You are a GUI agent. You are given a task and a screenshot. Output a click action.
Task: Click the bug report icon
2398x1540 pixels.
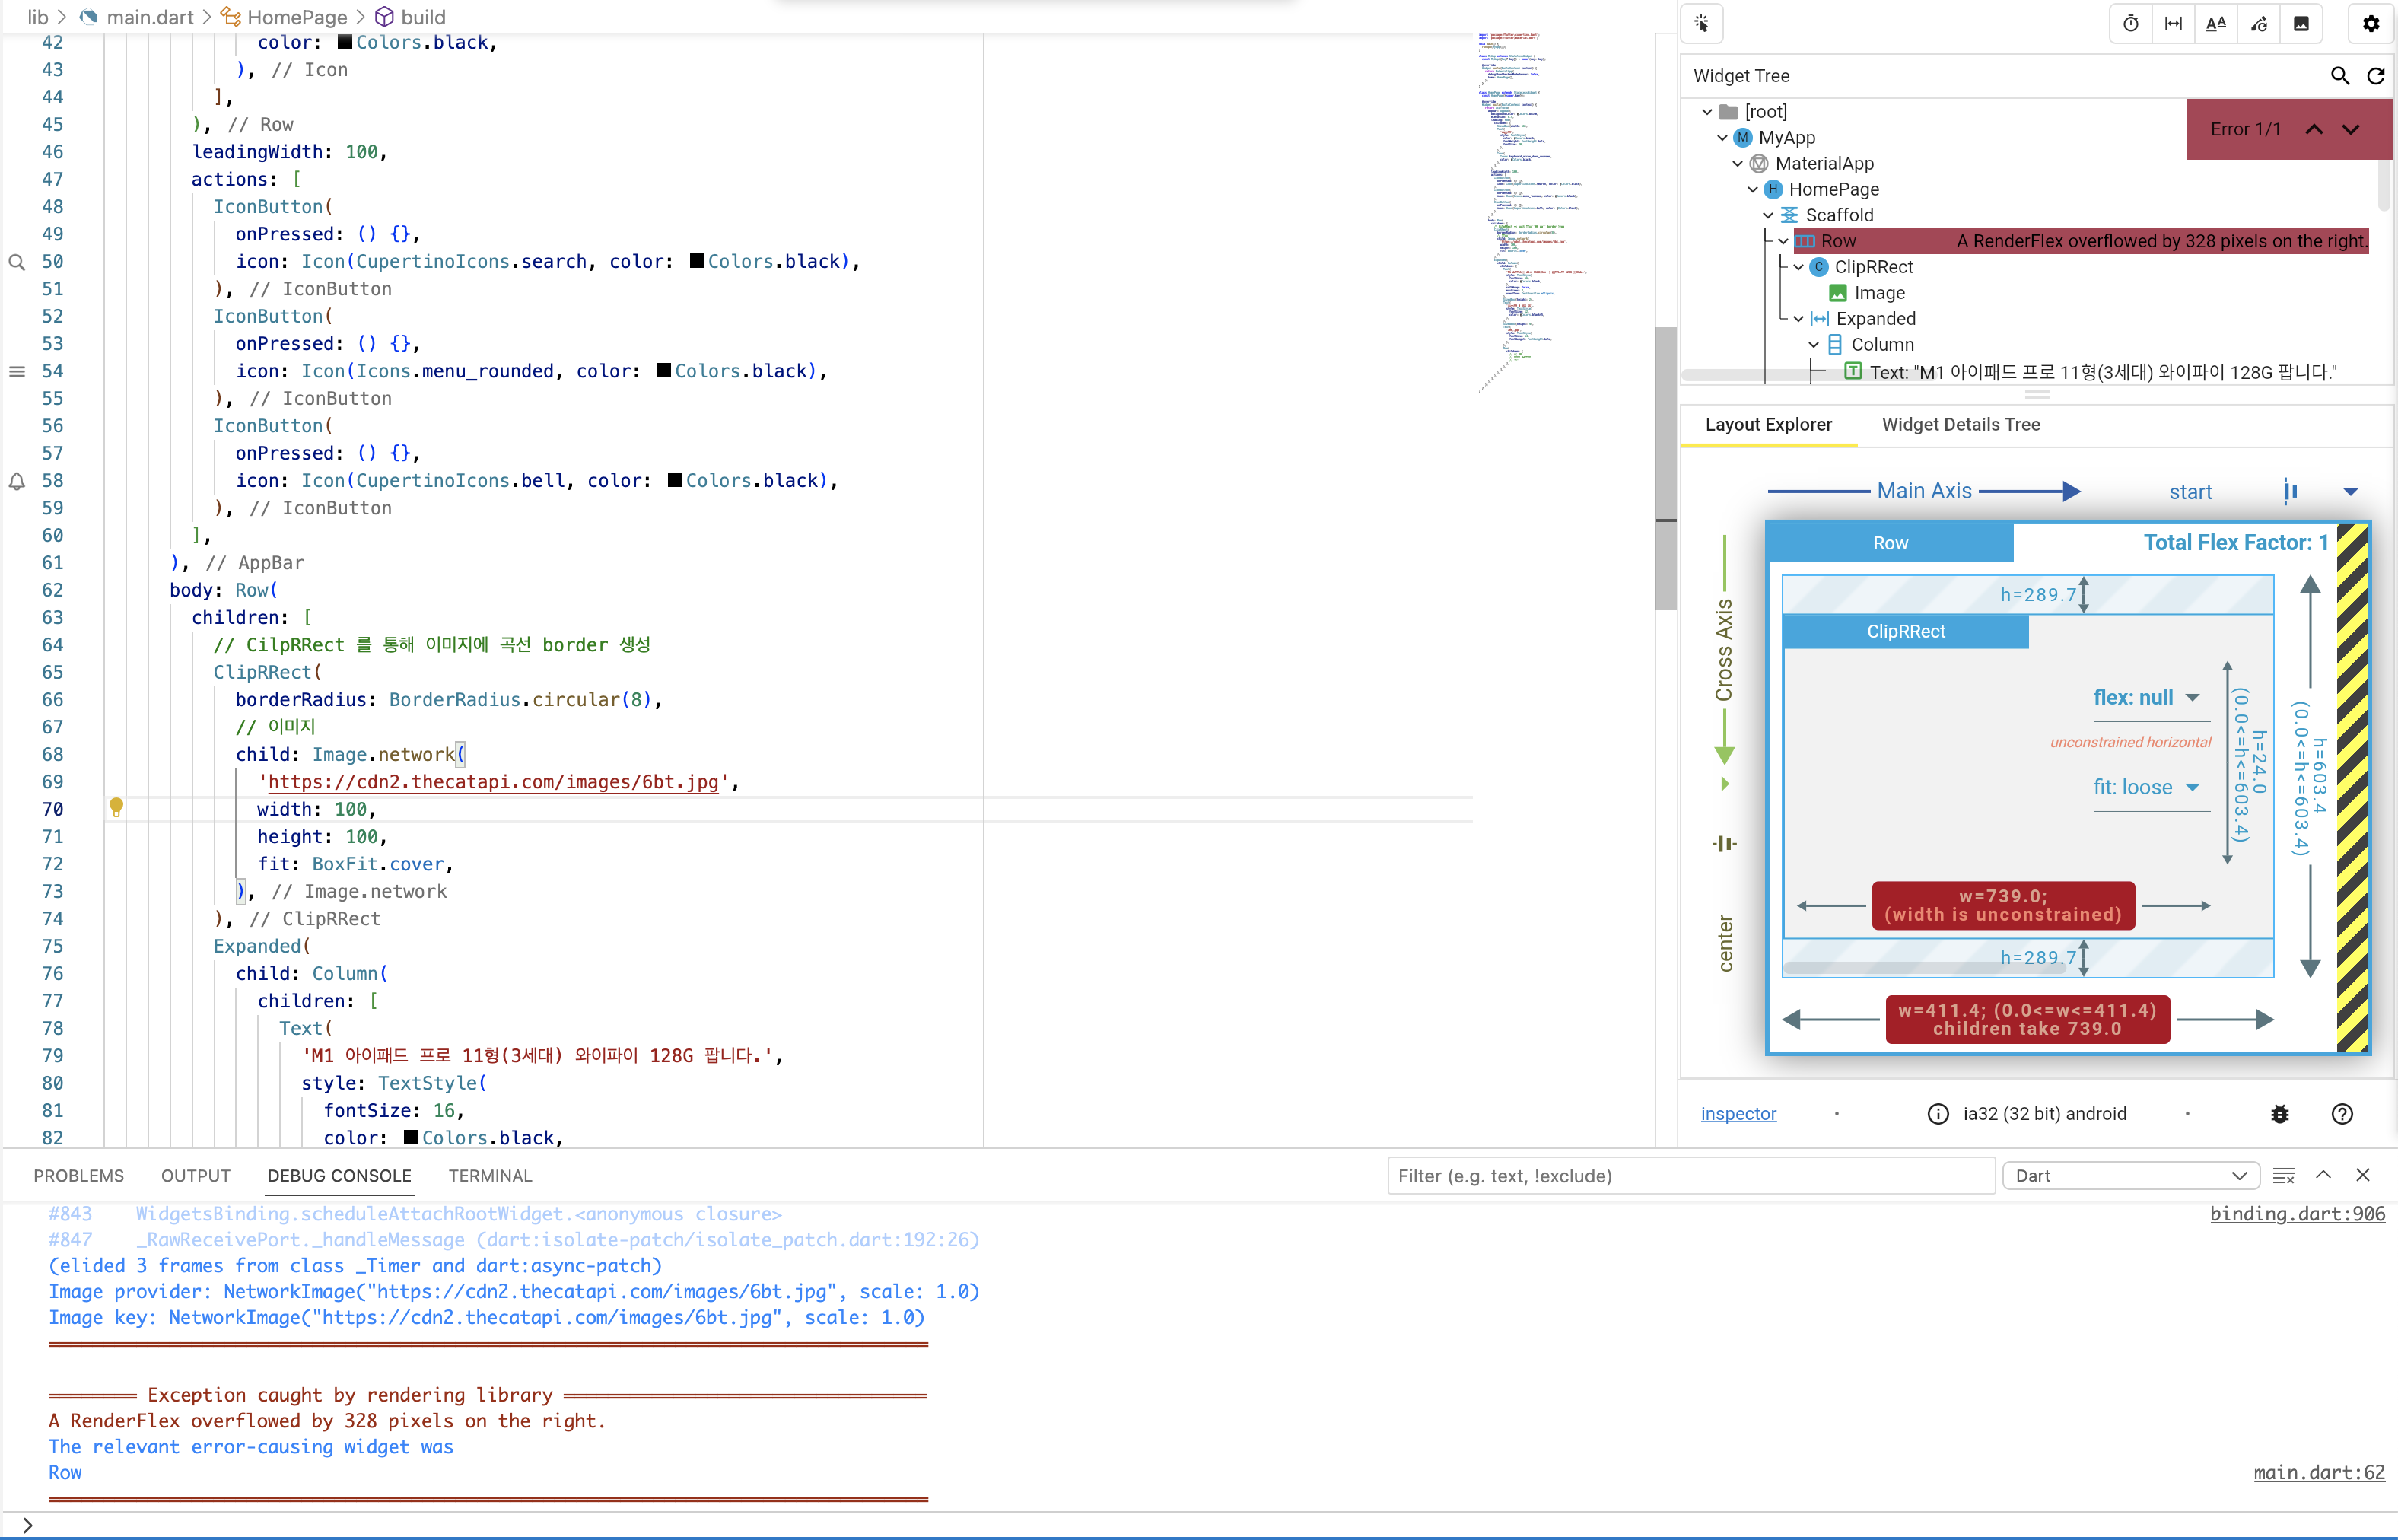coord(2280,1114)
